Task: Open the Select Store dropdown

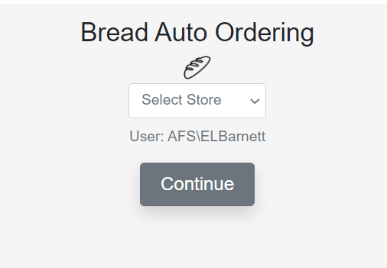Action: click(197, 101)
